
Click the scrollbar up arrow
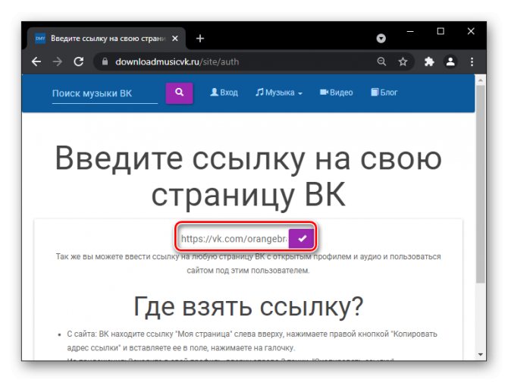[x=481, y=80]
